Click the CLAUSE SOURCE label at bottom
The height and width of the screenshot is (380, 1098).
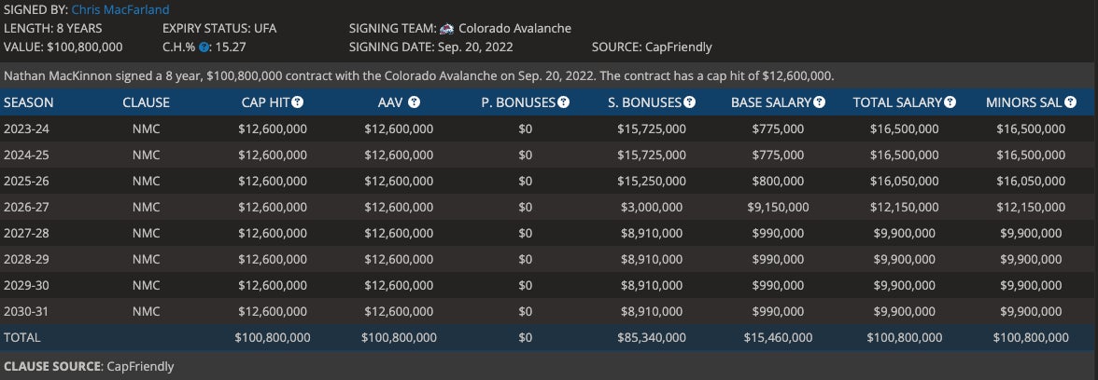[52, 367]
